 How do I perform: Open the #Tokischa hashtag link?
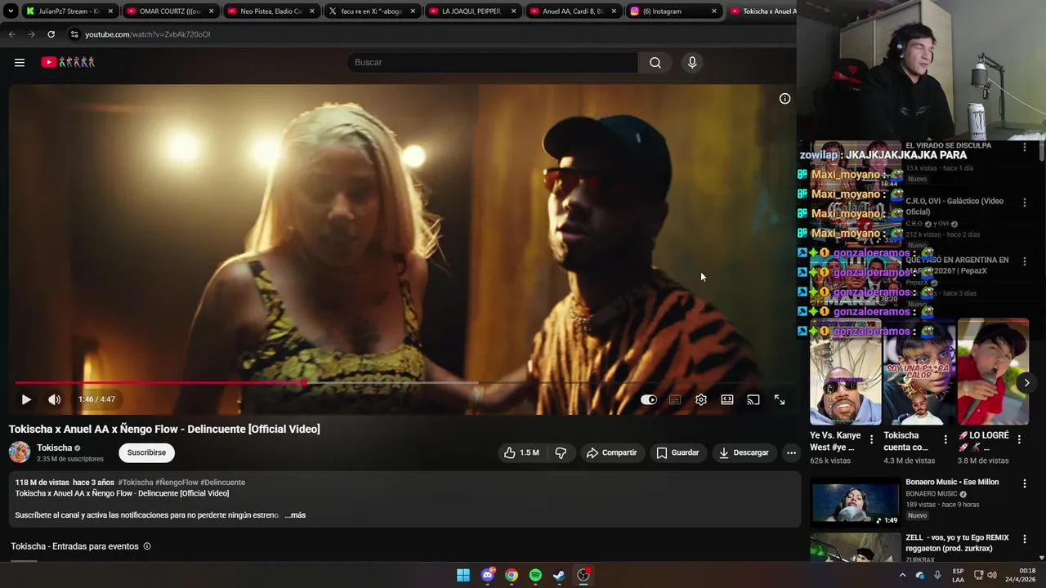pos(135,483)
